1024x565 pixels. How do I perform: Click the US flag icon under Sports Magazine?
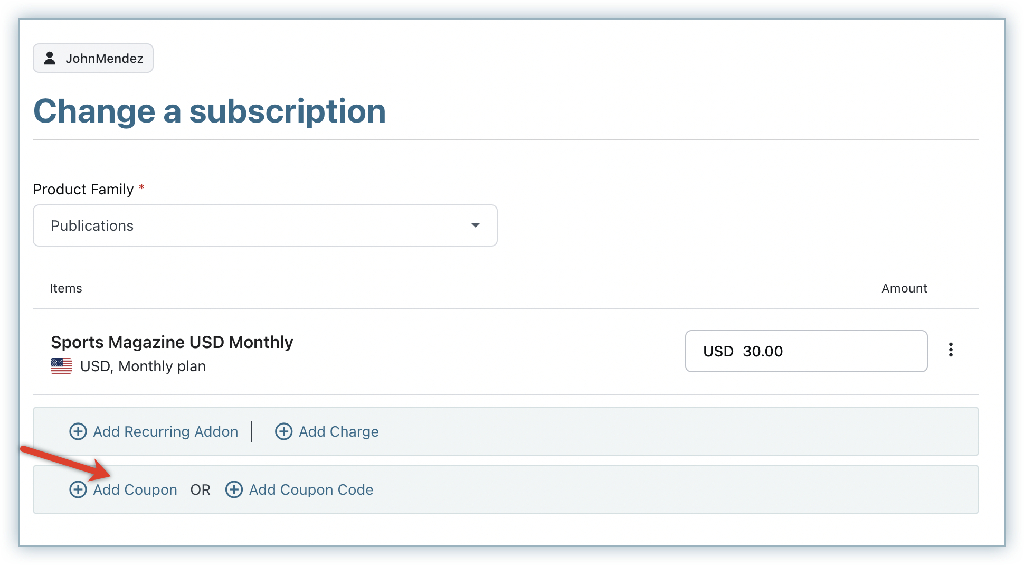[61, 366]
